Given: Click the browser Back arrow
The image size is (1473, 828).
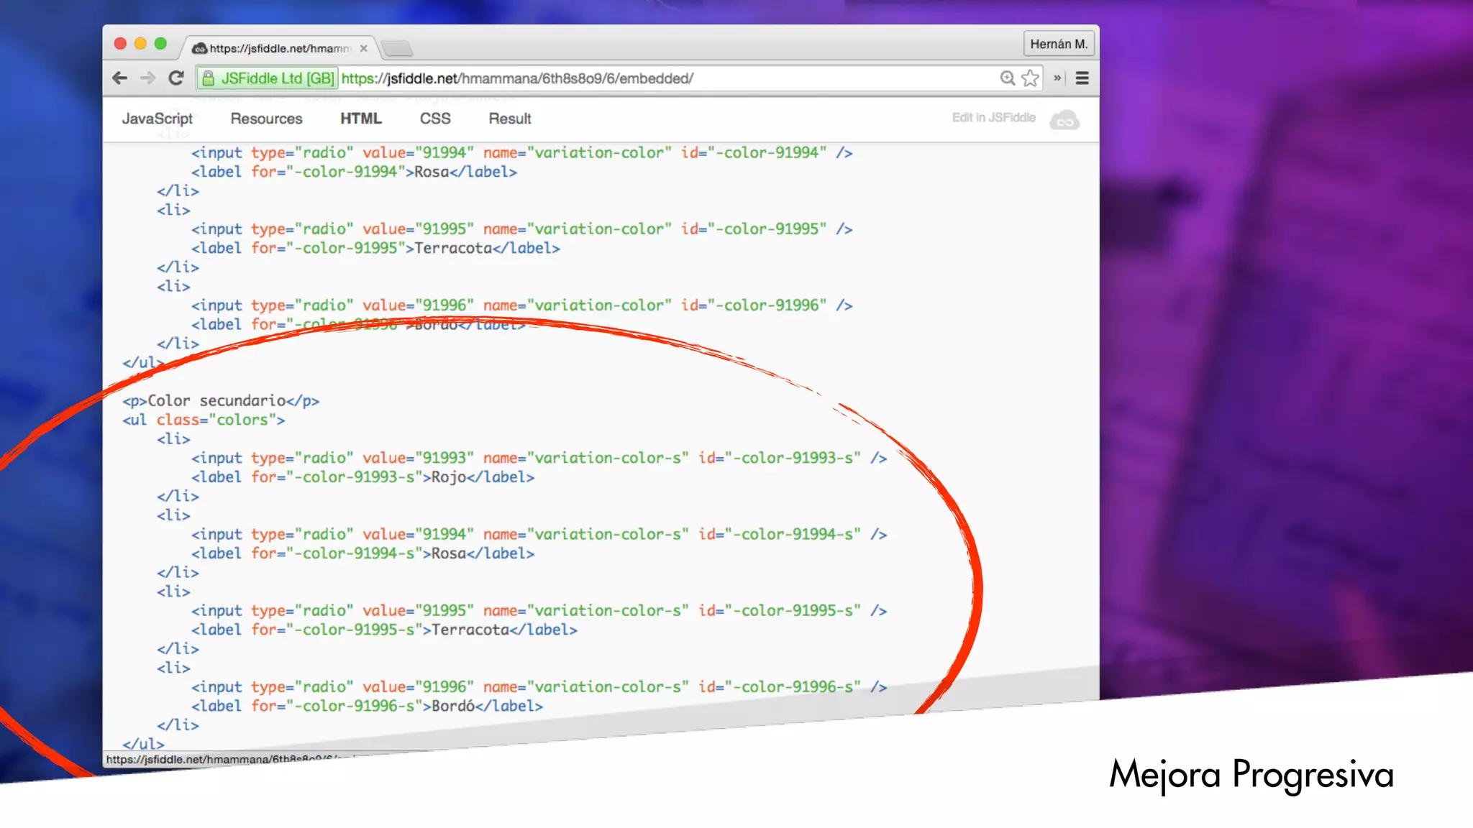Looking at the screenshot, I should pos(120,78).
